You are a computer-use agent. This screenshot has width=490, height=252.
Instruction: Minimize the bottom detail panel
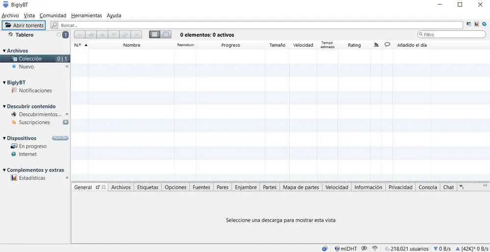tap(485, 185)
